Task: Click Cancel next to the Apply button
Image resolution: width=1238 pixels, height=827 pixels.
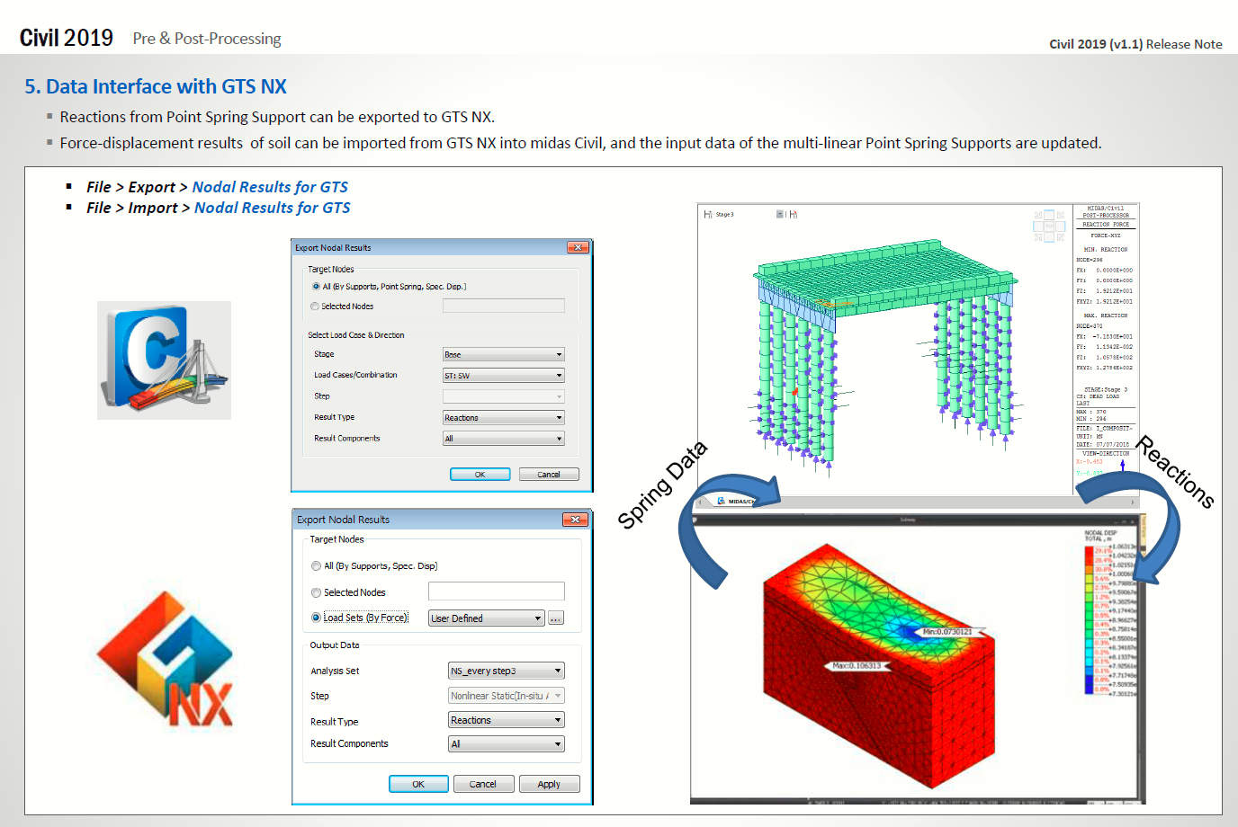Action: [483, 784]
